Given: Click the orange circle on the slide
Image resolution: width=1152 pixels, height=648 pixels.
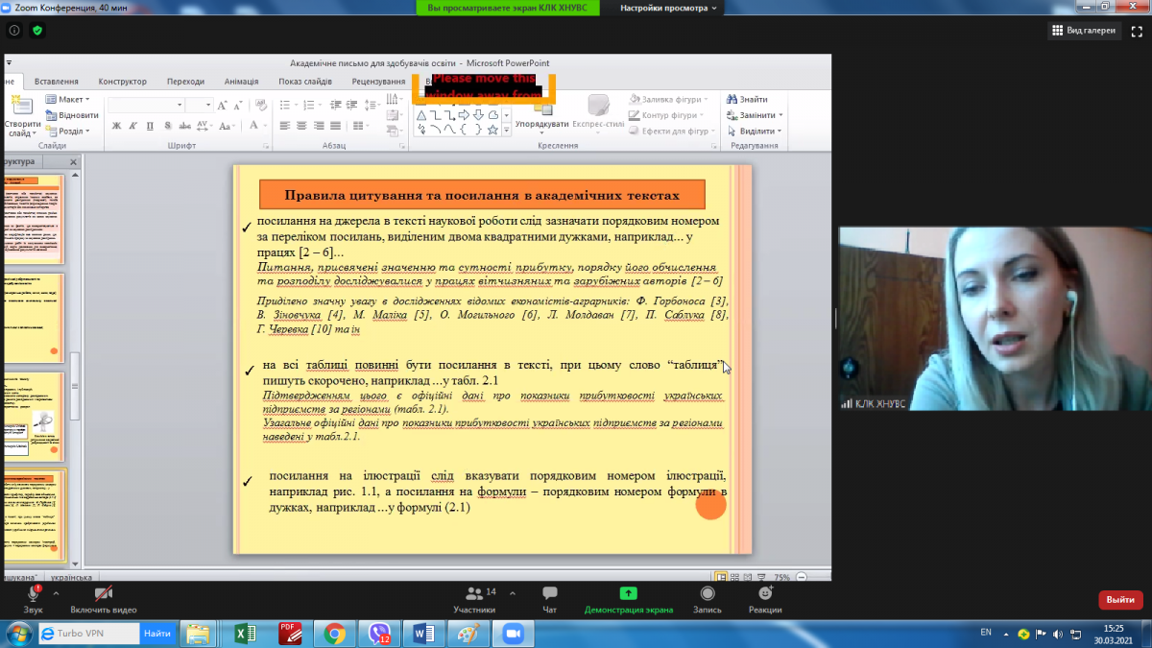Looking at the screenshot, I should [710, 505].
